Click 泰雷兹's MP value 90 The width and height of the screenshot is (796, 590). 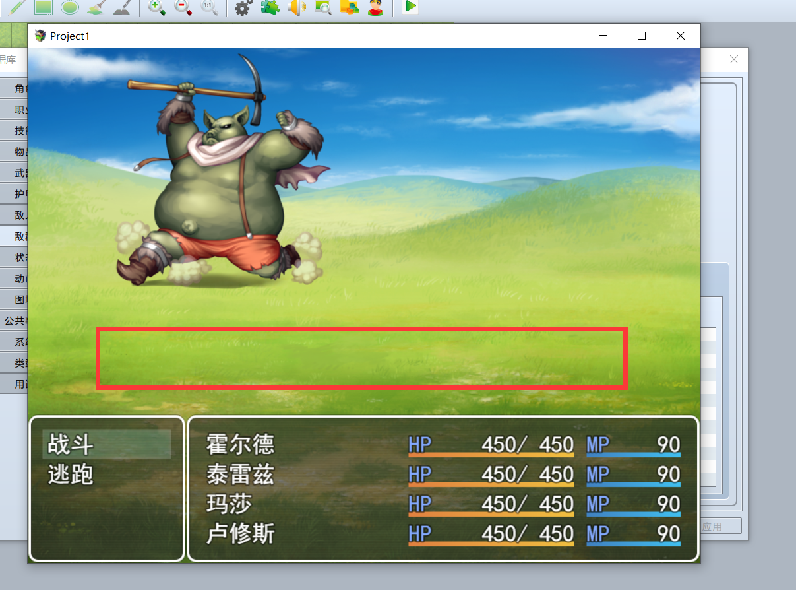tap(669, 474)
